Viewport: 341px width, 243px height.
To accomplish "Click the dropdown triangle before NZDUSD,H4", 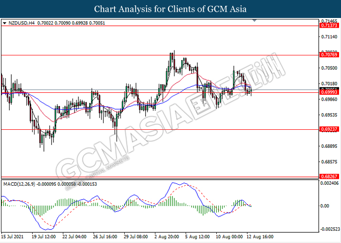I will (4, 23).
